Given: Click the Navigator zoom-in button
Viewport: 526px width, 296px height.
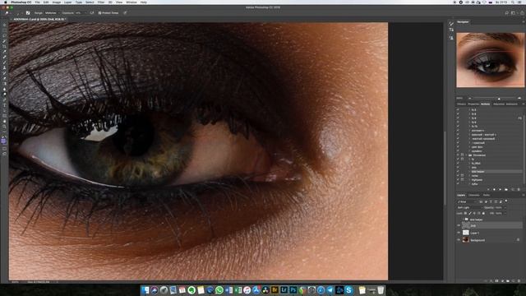Looking at the screenshot, I should (519, 98).
